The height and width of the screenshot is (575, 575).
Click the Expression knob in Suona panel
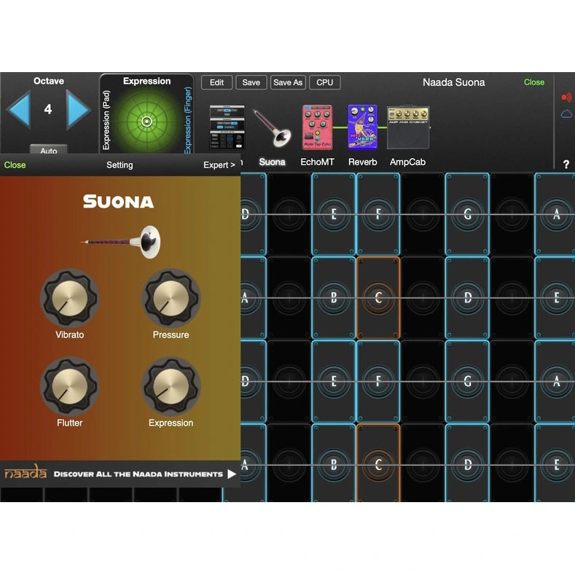click(x=171, y=386)
